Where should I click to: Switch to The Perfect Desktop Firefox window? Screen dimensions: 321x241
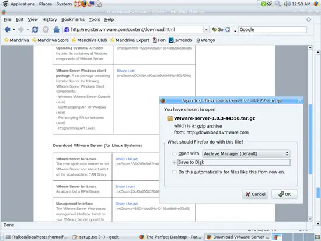[170, 237]
